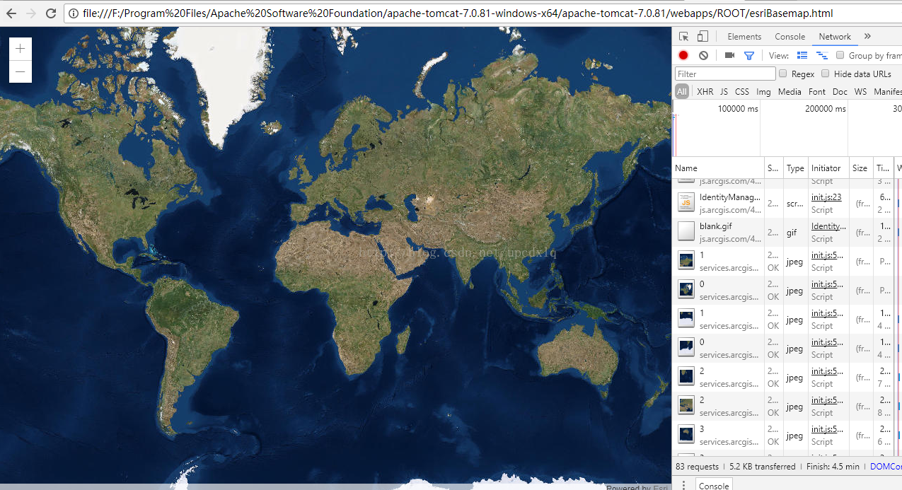Click the network Filter text field
Viewport: 902px width, 490px height.
(725, 74)
